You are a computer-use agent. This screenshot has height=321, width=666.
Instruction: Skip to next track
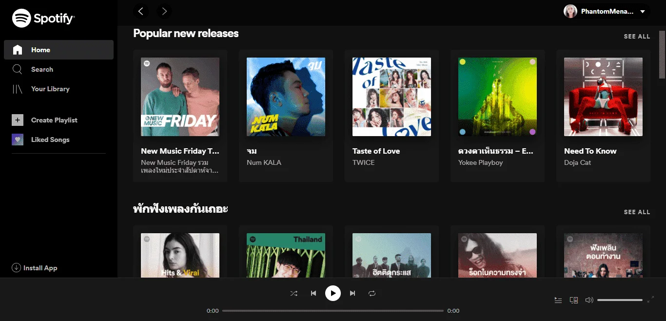[353, 293]
